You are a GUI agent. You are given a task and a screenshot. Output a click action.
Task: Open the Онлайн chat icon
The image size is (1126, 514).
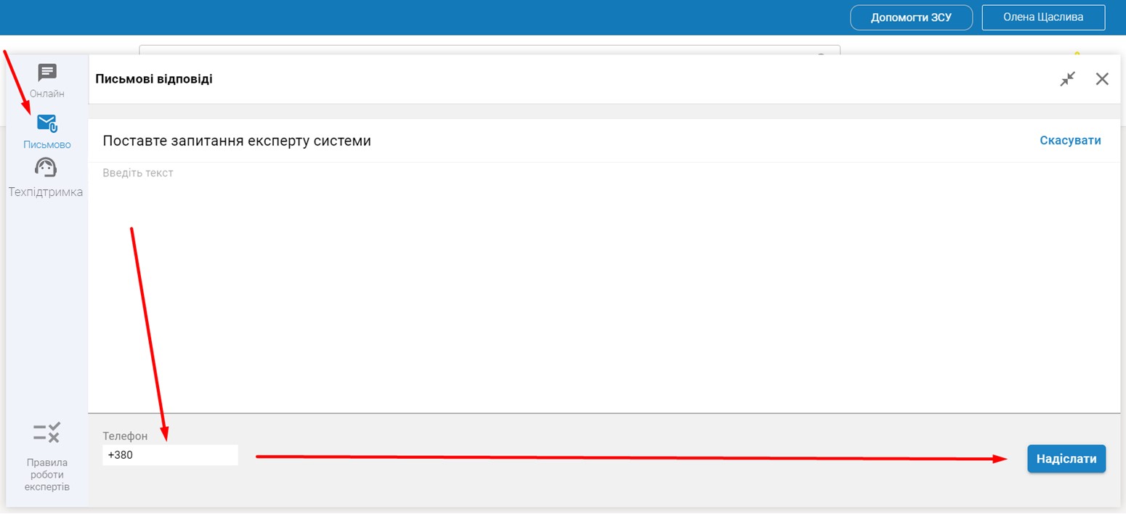tap(47, 73)
